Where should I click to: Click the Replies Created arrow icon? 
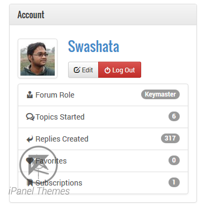coord(30,139)
